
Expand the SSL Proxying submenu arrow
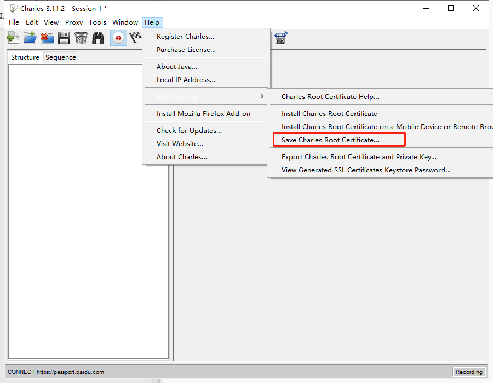(x=262, y=96)
